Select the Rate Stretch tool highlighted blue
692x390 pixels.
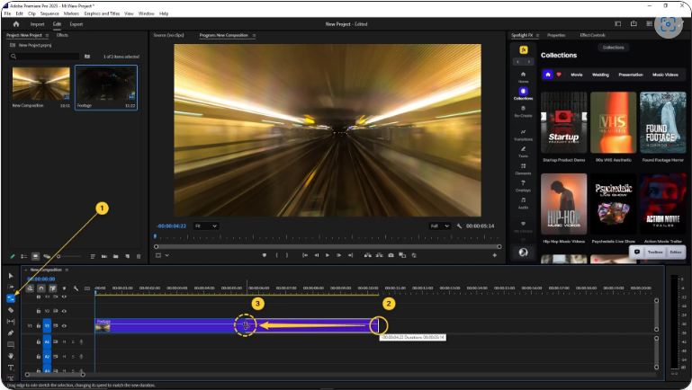(x=11, y=298)
